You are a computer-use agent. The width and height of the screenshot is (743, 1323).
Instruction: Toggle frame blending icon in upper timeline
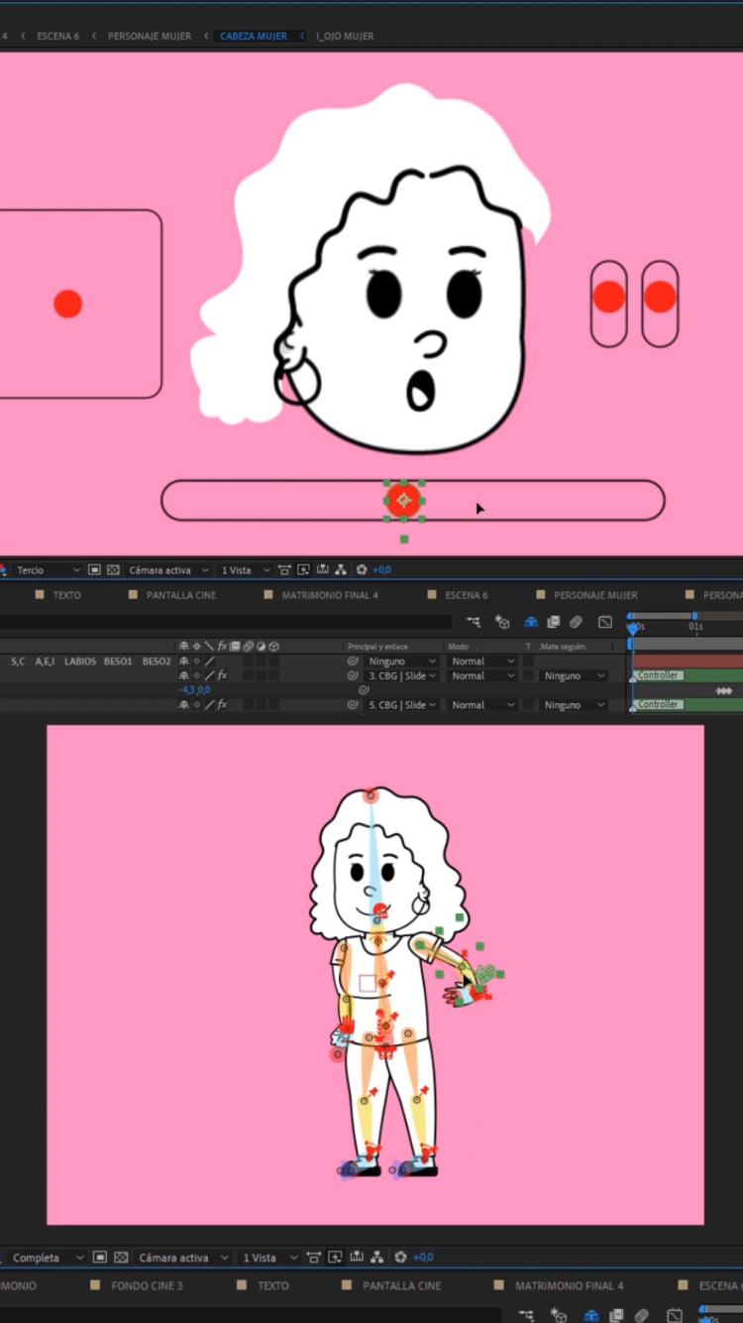553,623
